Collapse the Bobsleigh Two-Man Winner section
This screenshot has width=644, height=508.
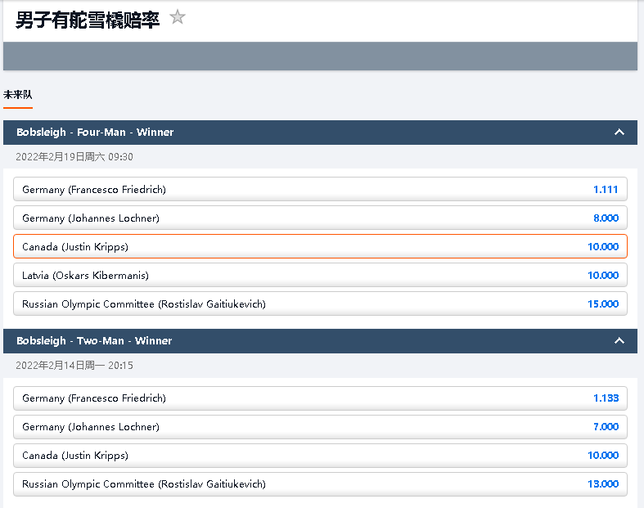click(619, 341)
